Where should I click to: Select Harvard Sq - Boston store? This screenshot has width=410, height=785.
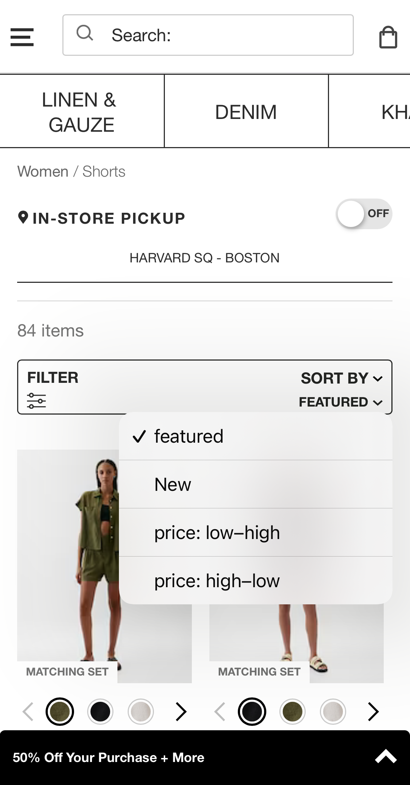point(204,258)
